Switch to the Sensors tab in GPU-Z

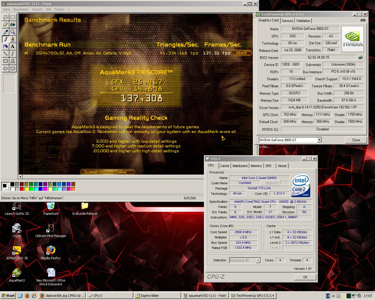click(x=287, y=21)
